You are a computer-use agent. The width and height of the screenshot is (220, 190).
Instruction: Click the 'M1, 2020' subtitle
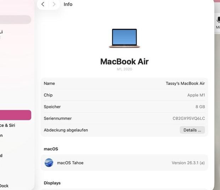click(125, 69)
